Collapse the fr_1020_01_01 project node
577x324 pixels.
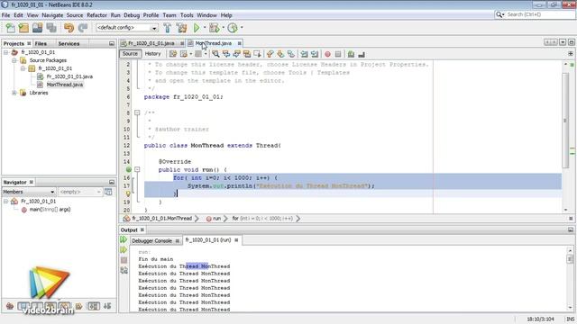(x=6, y=52)
